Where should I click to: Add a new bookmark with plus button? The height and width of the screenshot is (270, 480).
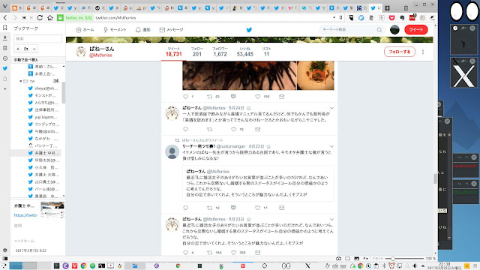(x=18, y=49)
